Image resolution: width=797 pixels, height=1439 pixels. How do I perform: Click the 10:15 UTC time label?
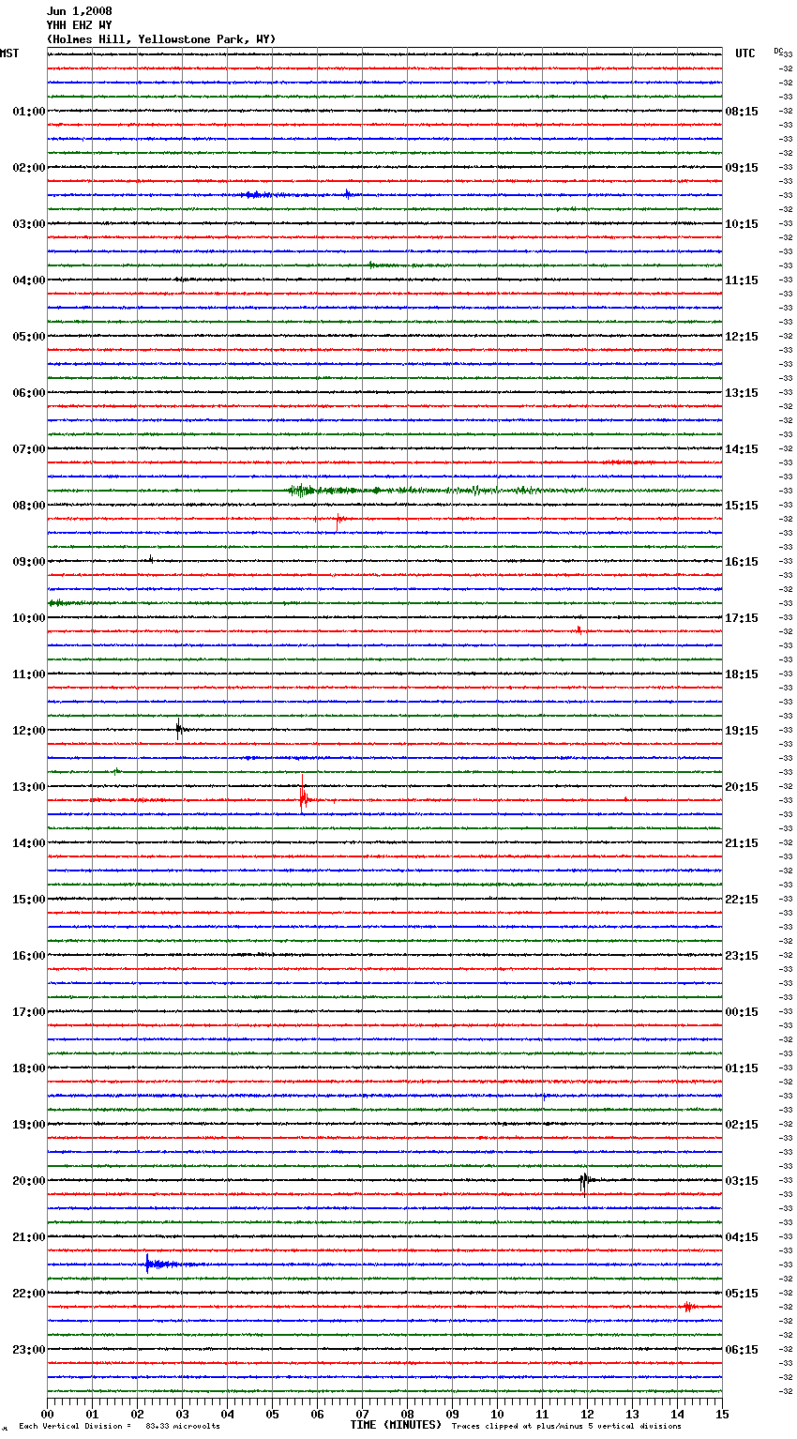[742, 224]
